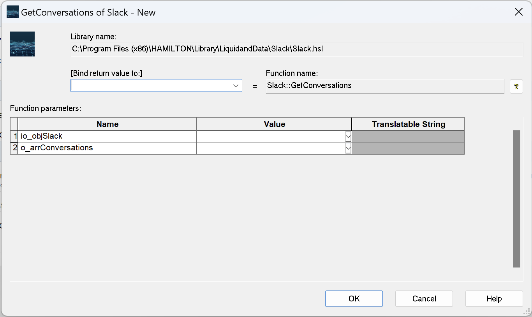
Task: Click the Slack::GetConversations function name field
Action: click(385, 86)
